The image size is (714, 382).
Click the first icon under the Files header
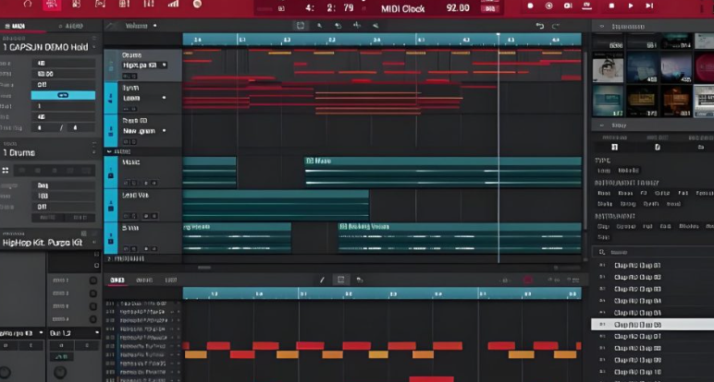(614, 147)
